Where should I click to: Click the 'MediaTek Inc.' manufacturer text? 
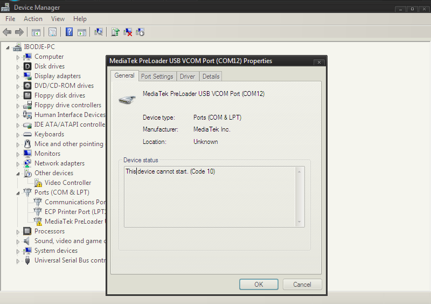[212, 129]
